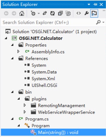
Task: Collapse the plugins folder
Action: pyautogui.click(x=19, y=99)
